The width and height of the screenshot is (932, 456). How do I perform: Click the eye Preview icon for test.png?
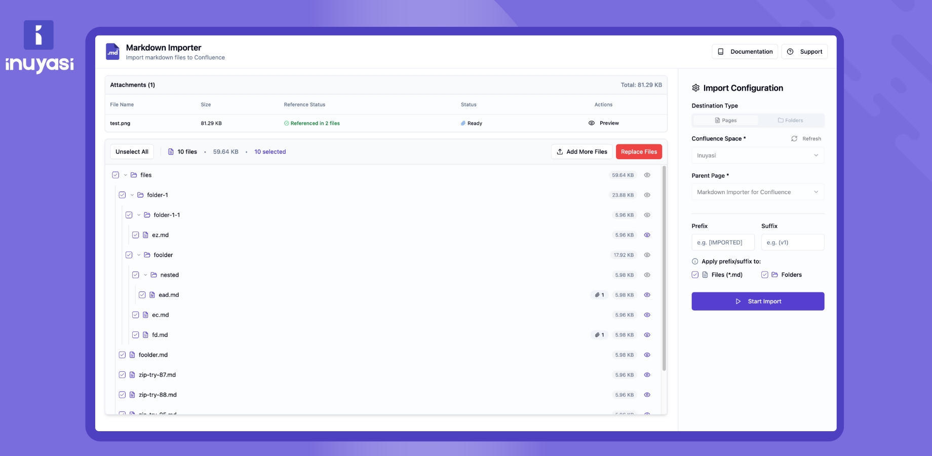(x=591, y=123)
